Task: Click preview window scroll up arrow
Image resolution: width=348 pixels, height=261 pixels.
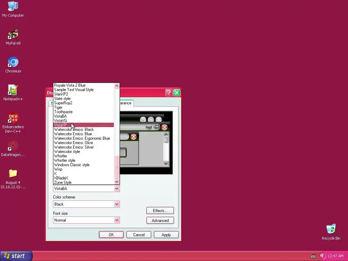Action: (x=166, y=134)
